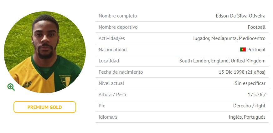Click the Localidad row label

tap(109, 61)
